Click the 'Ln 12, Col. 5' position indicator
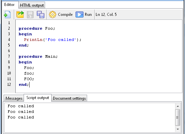Viewport: 185px width, 134px height. pyautogui.click(x=106, y=15)
